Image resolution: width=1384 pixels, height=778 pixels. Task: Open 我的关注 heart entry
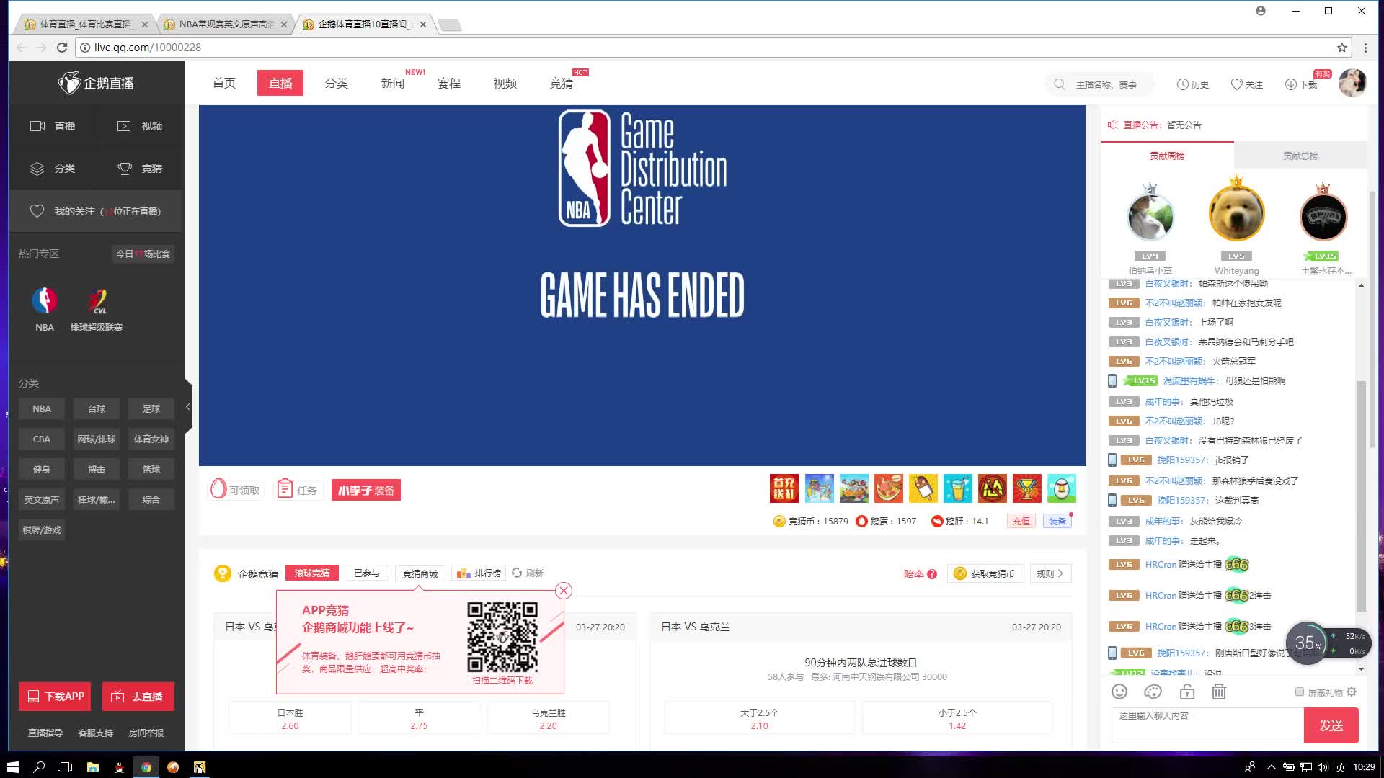[x=96, y=211]
